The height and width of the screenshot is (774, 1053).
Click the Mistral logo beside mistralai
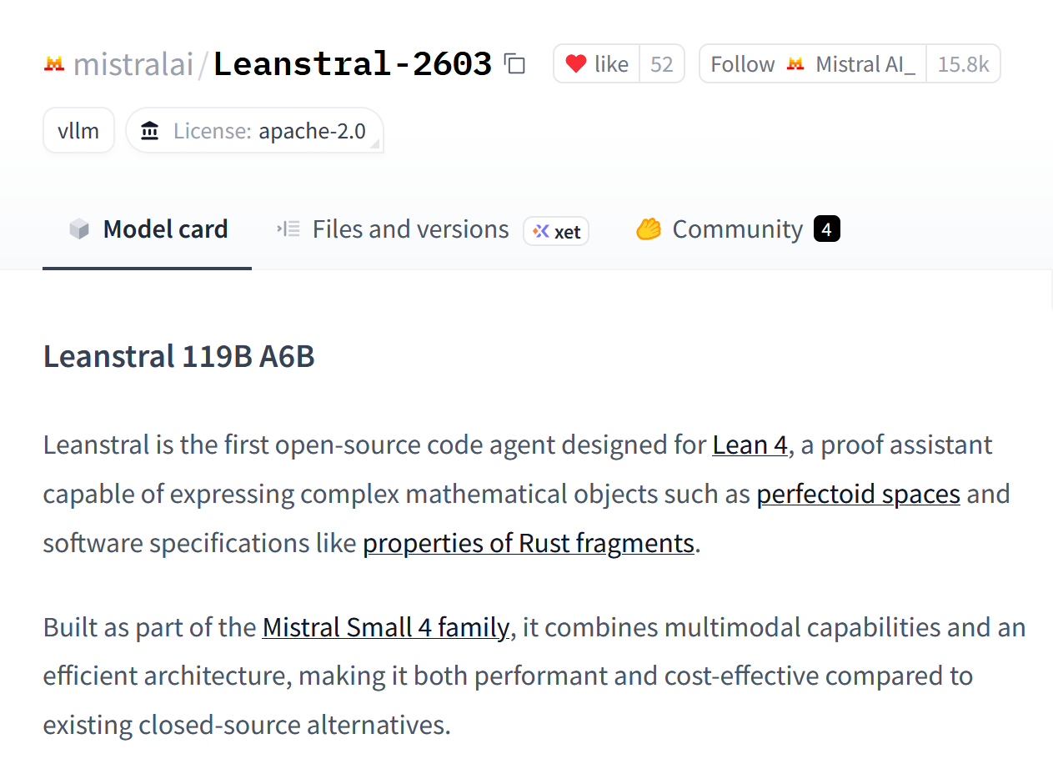[54, 64]
